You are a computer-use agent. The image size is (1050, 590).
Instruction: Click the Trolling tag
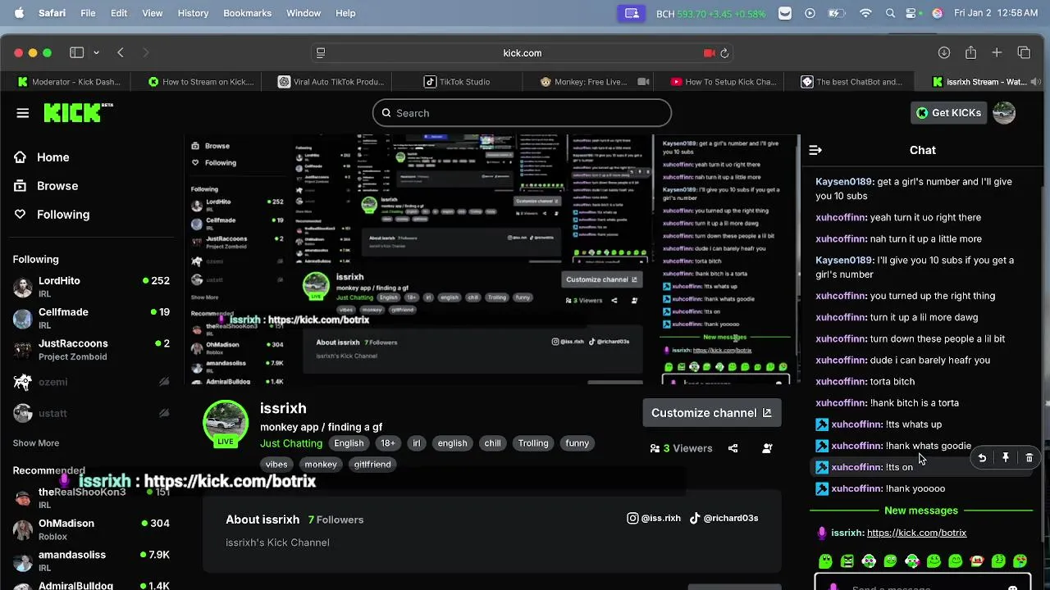533,443
